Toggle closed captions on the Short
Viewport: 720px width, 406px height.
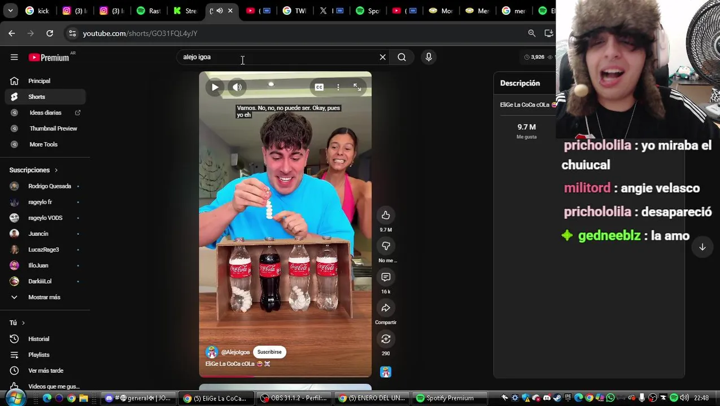point(319,87)
